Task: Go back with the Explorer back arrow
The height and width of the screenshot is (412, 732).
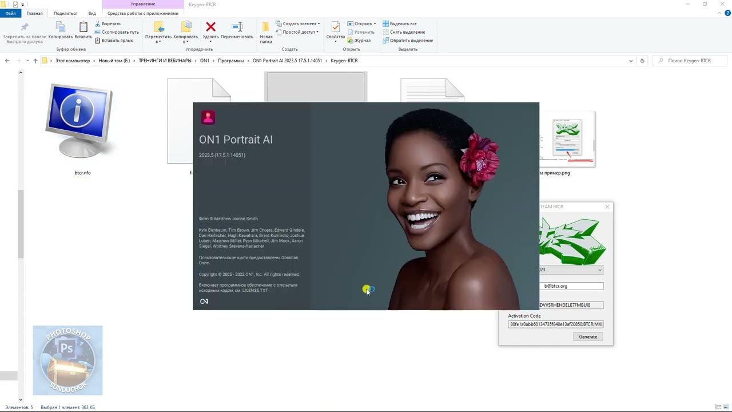Action: tap(7, 61)
